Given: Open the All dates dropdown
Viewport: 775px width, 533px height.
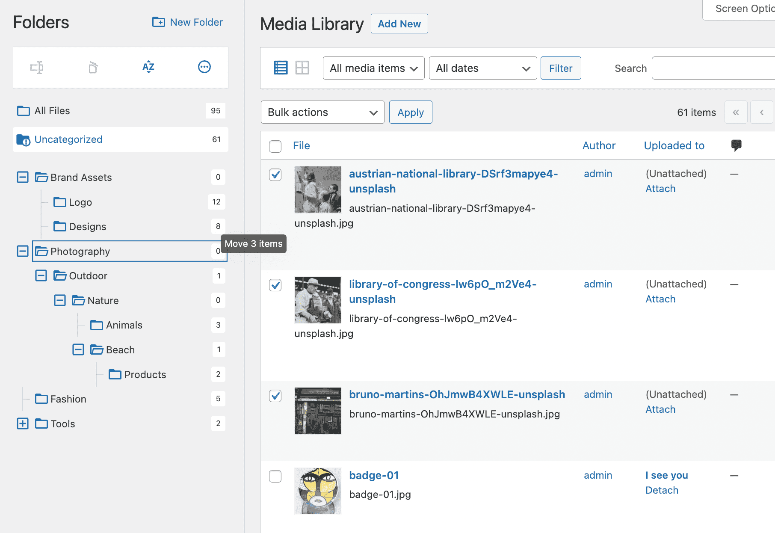Looking at the screenshot, I should [x=482, y=68].
